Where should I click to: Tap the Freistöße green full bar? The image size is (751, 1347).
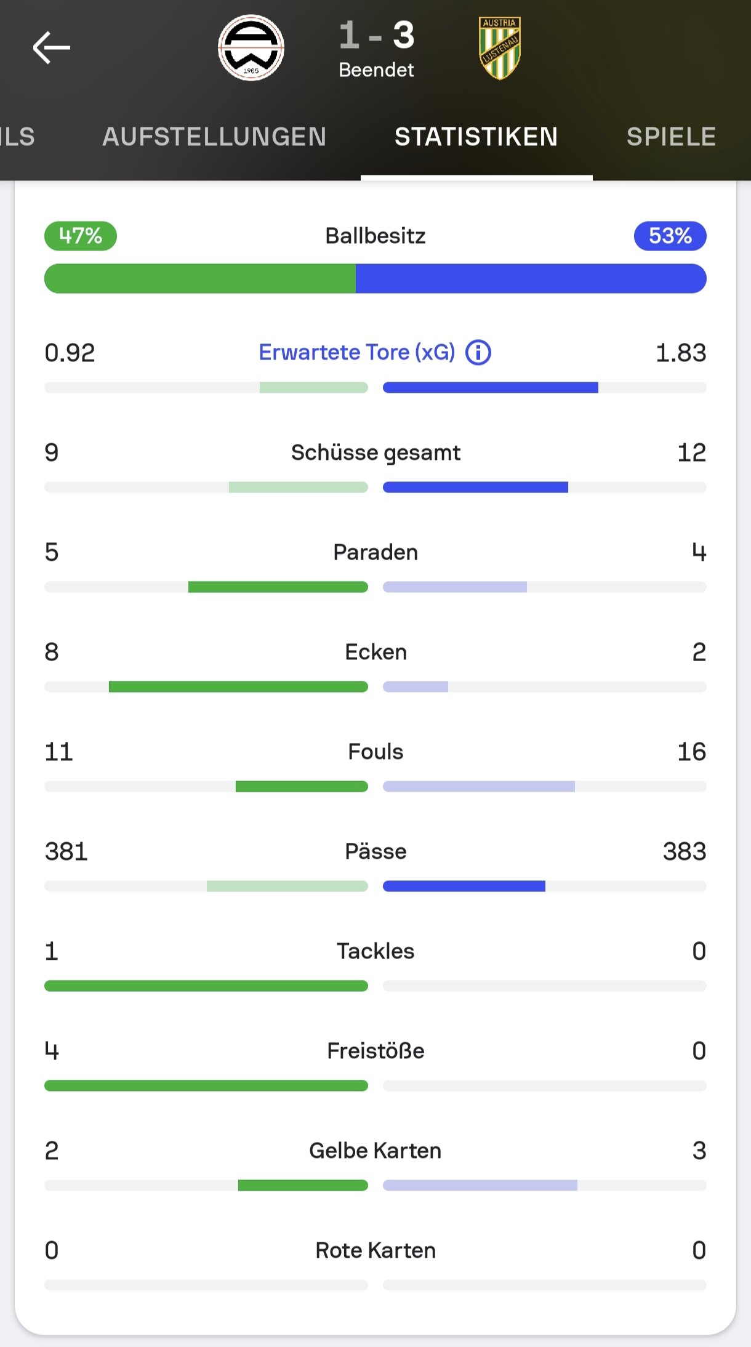pyautogui.click(x=206, y=1085)
